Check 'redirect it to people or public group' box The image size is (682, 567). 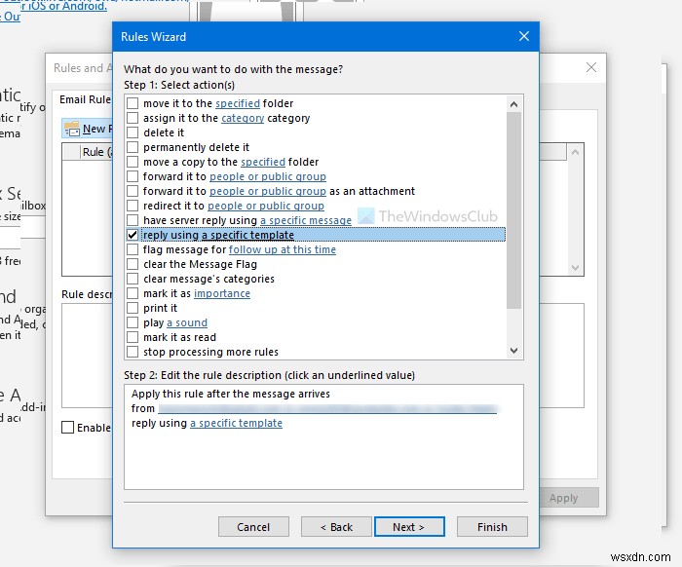point(133,206)
